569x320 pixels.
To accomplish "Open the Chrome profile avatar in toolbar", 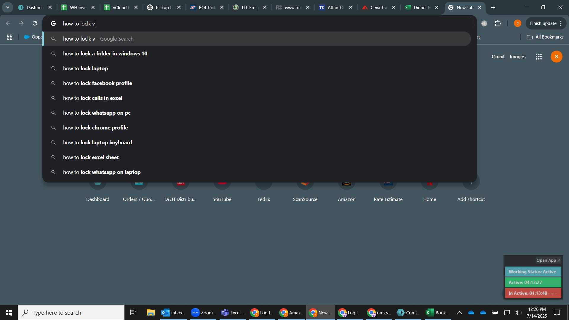I will [x=517, y=23].
